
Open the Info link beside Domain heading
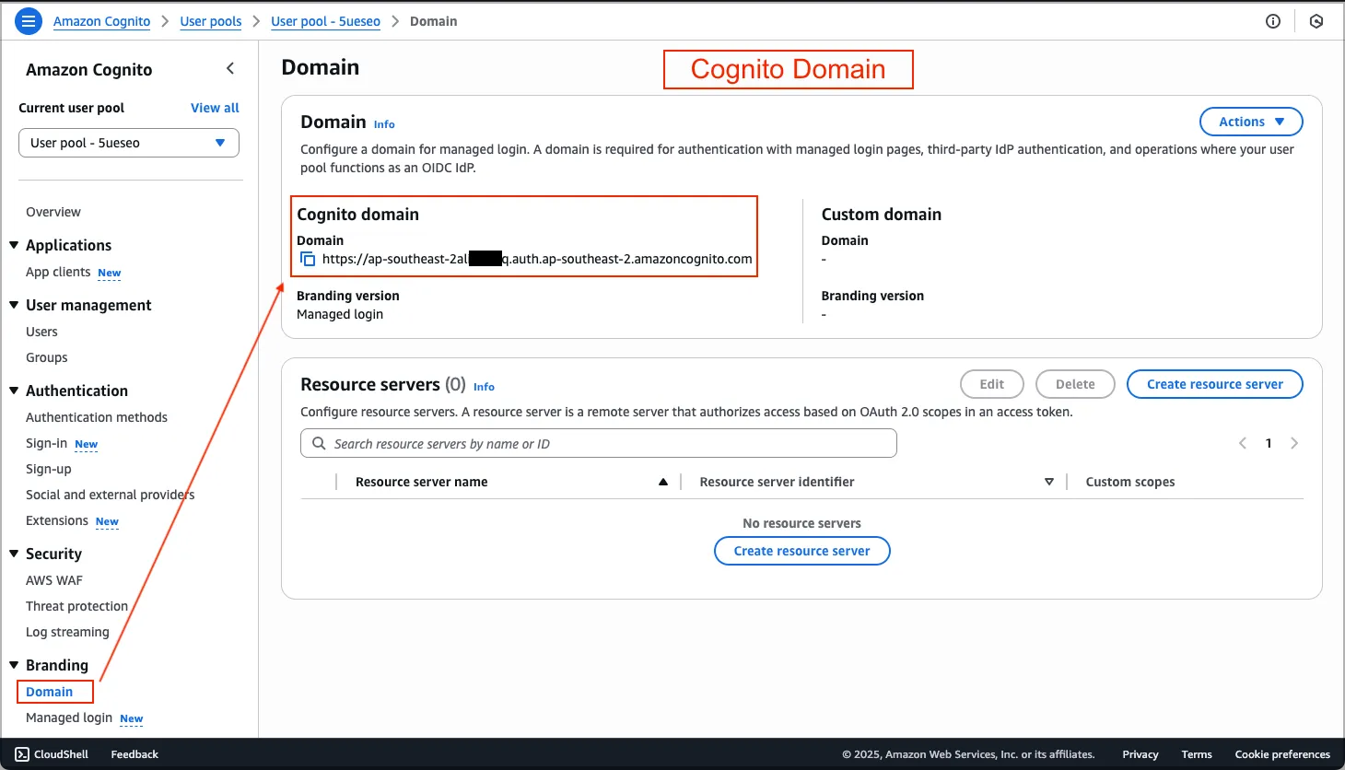coord(384,124)
